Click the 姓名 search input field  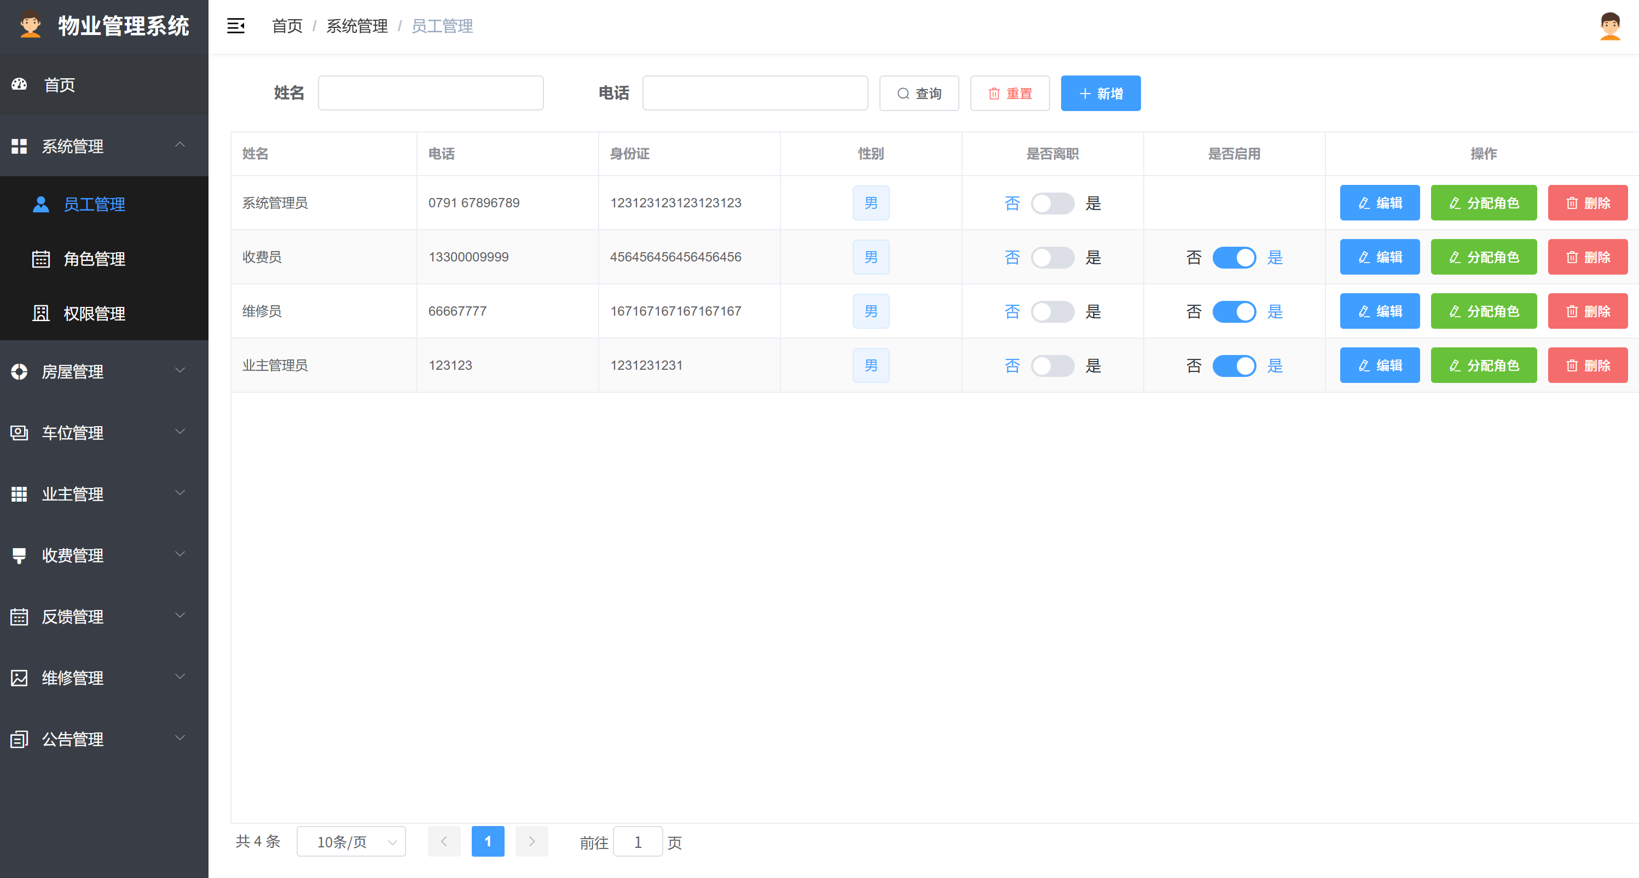tap(431, 93)
